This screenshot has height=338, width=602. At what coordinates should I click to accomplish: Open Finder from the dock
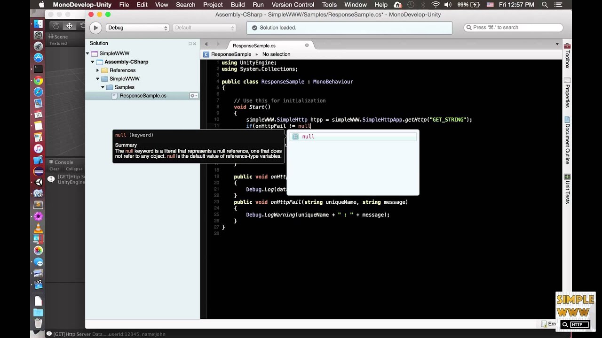(x=38, y=24)
